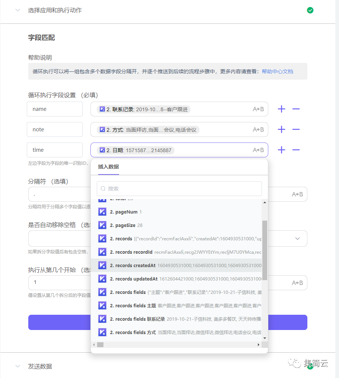Click A→B icon in 分隔符 field
The height and width of the screenshot is (378, 339).
297,194
